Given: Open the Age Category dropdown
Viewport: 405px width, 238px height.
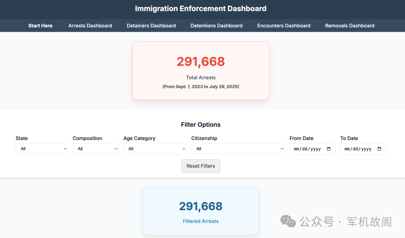Looking at the screenshot, I should tap(155, 149).
